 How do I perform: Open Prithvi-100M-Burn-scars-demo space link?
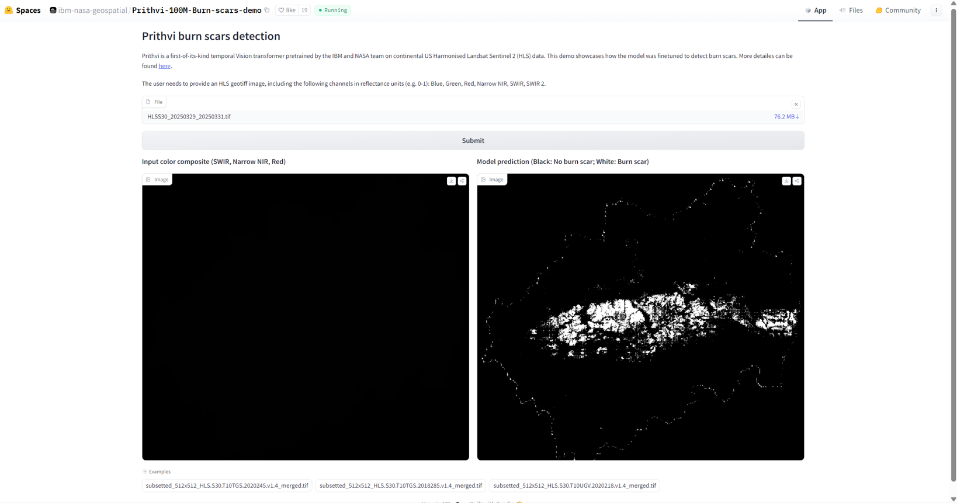point(197,10)
